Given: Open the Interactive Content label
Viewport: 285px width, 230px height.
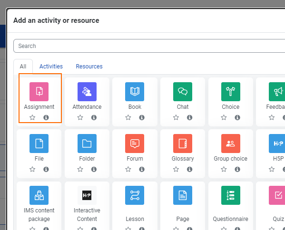Looking at the screenshot, I should (x=87, y=215).
